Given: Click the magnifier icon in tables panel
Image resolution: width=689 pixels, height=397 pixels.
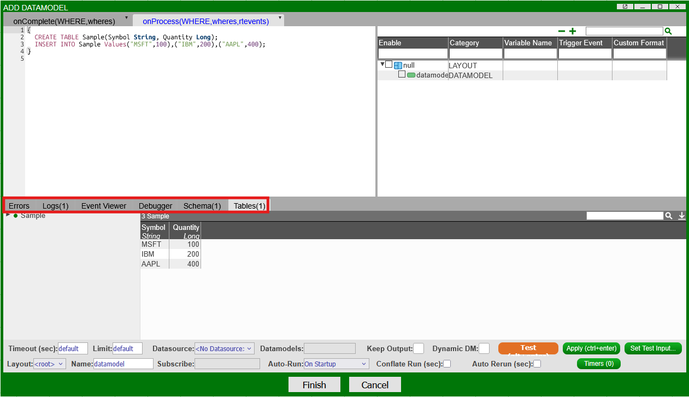Looking at the screenshot, I should coord(668,216).
